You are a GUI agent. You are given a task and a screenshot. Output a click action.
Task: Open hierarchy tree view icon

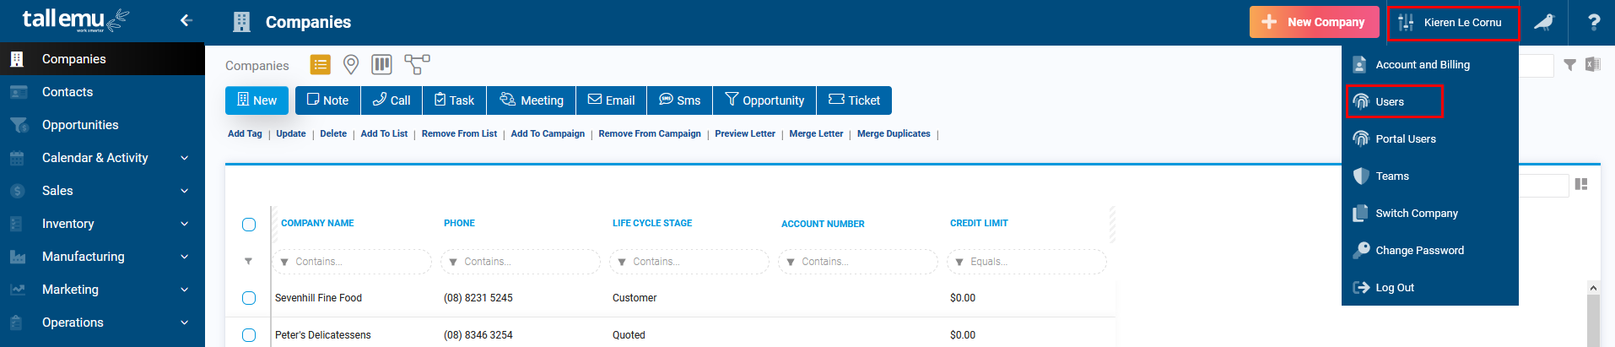coord(417,65)
